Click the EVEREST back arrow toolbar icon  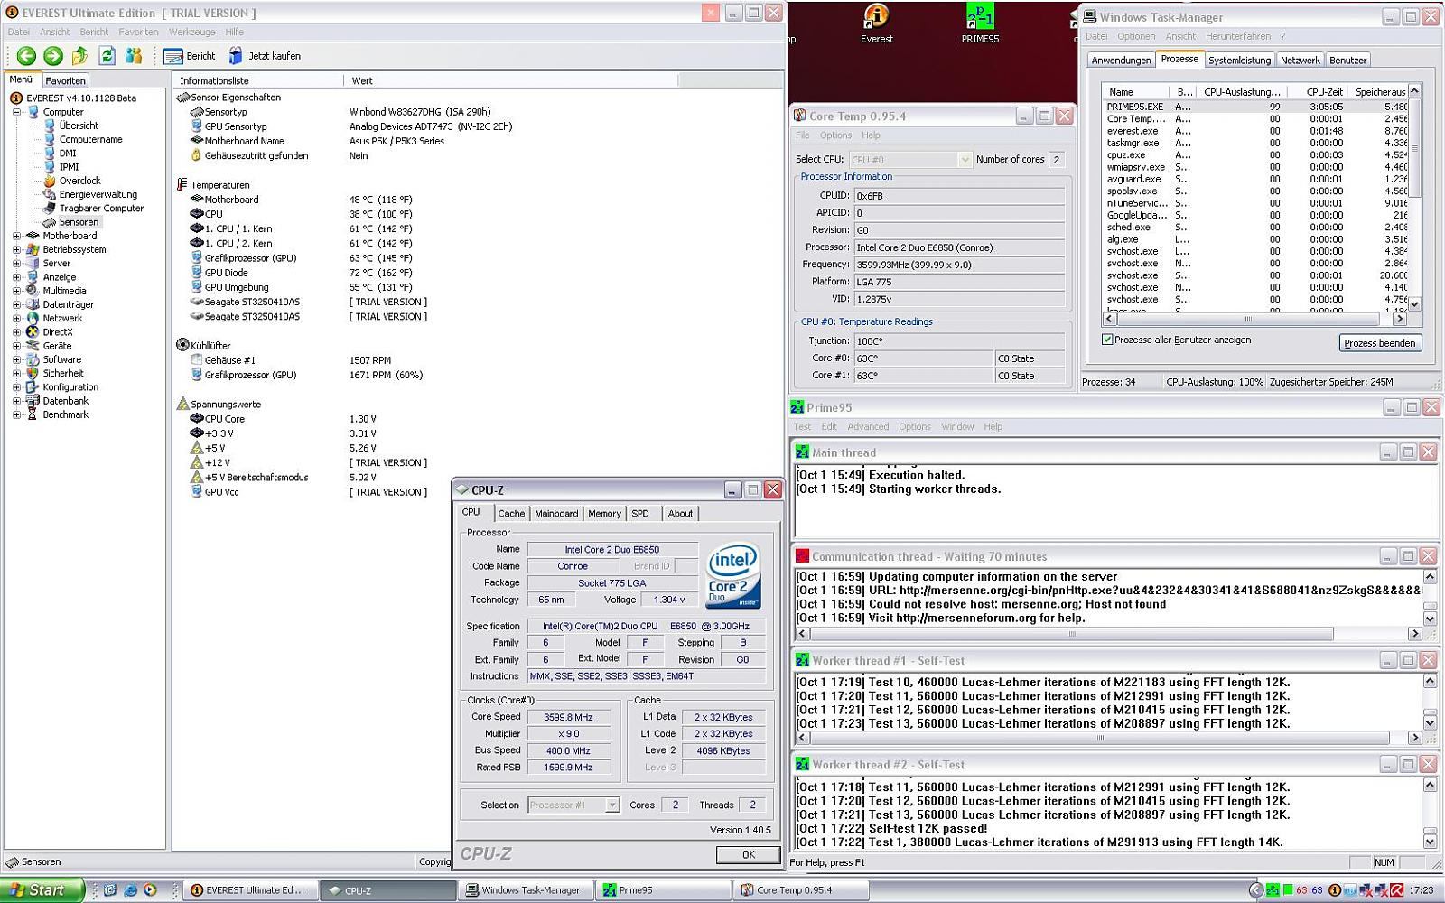click(26, 56)
